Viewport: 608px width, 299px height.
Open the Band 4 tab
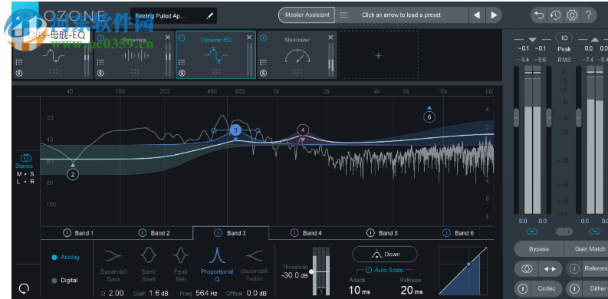(307, 233)
